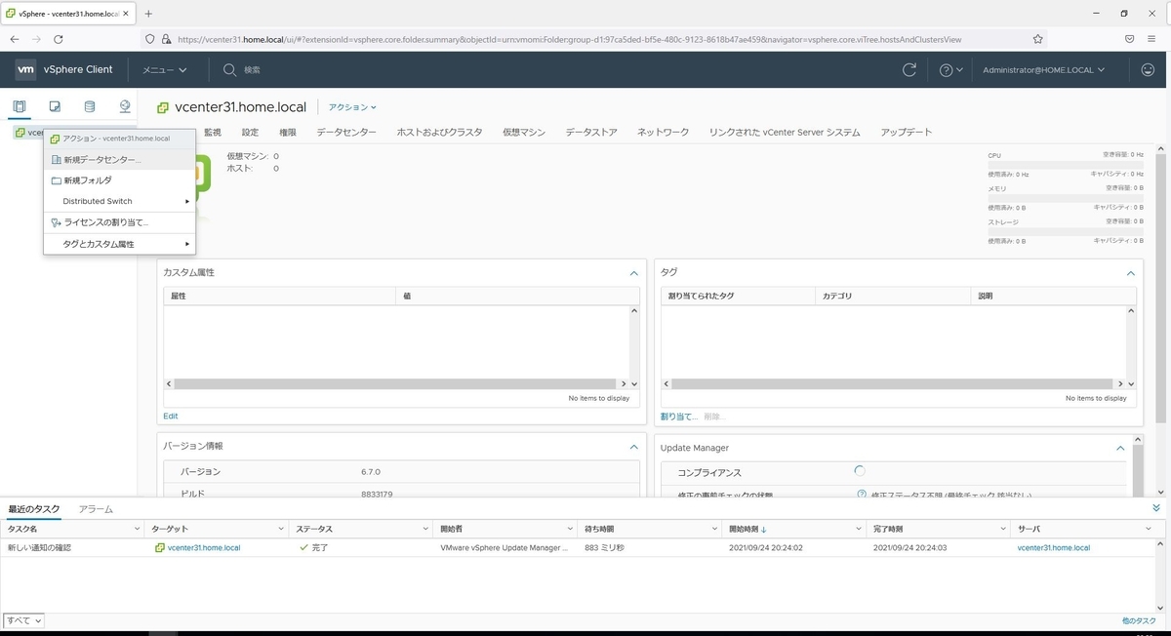The width and height of the screenshot is (1171, 636).
Task: Collapse the Update Manager panel
Action: (1120, 448)
